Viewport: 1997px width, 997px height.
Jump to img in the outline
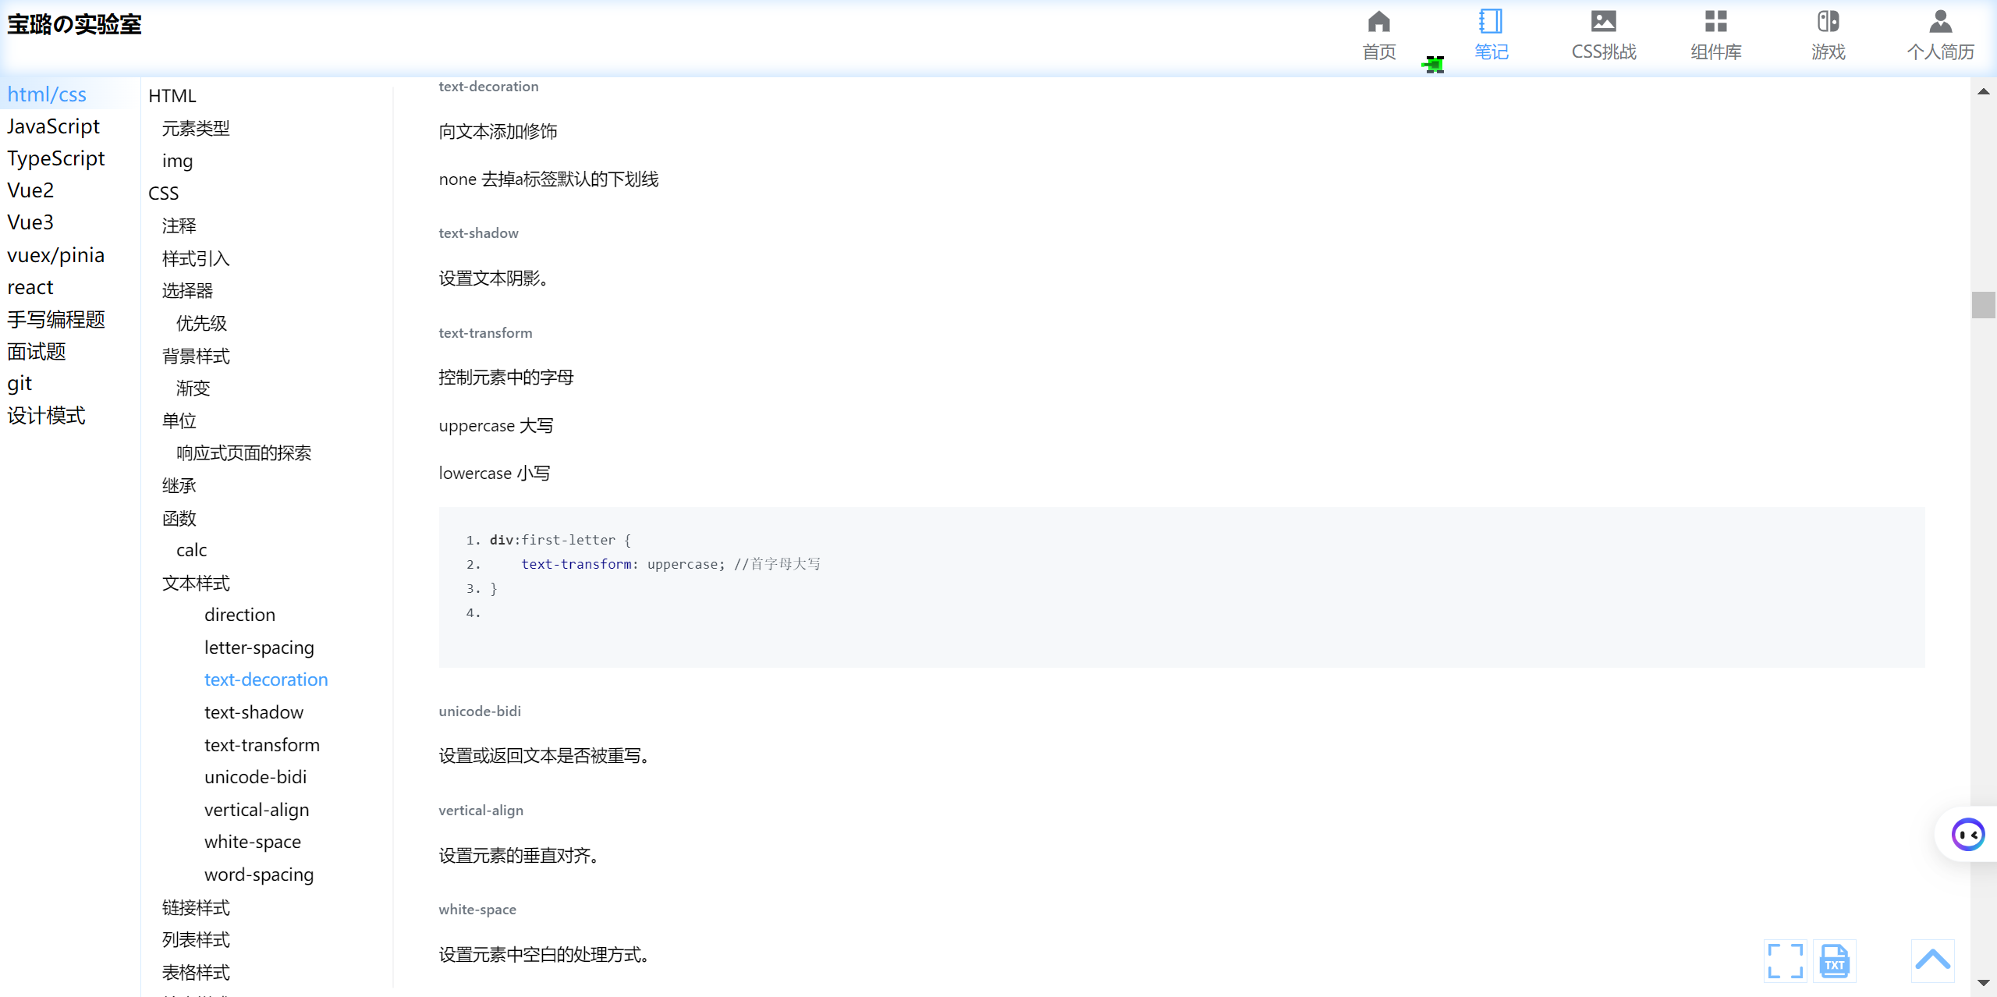point(177,161)
